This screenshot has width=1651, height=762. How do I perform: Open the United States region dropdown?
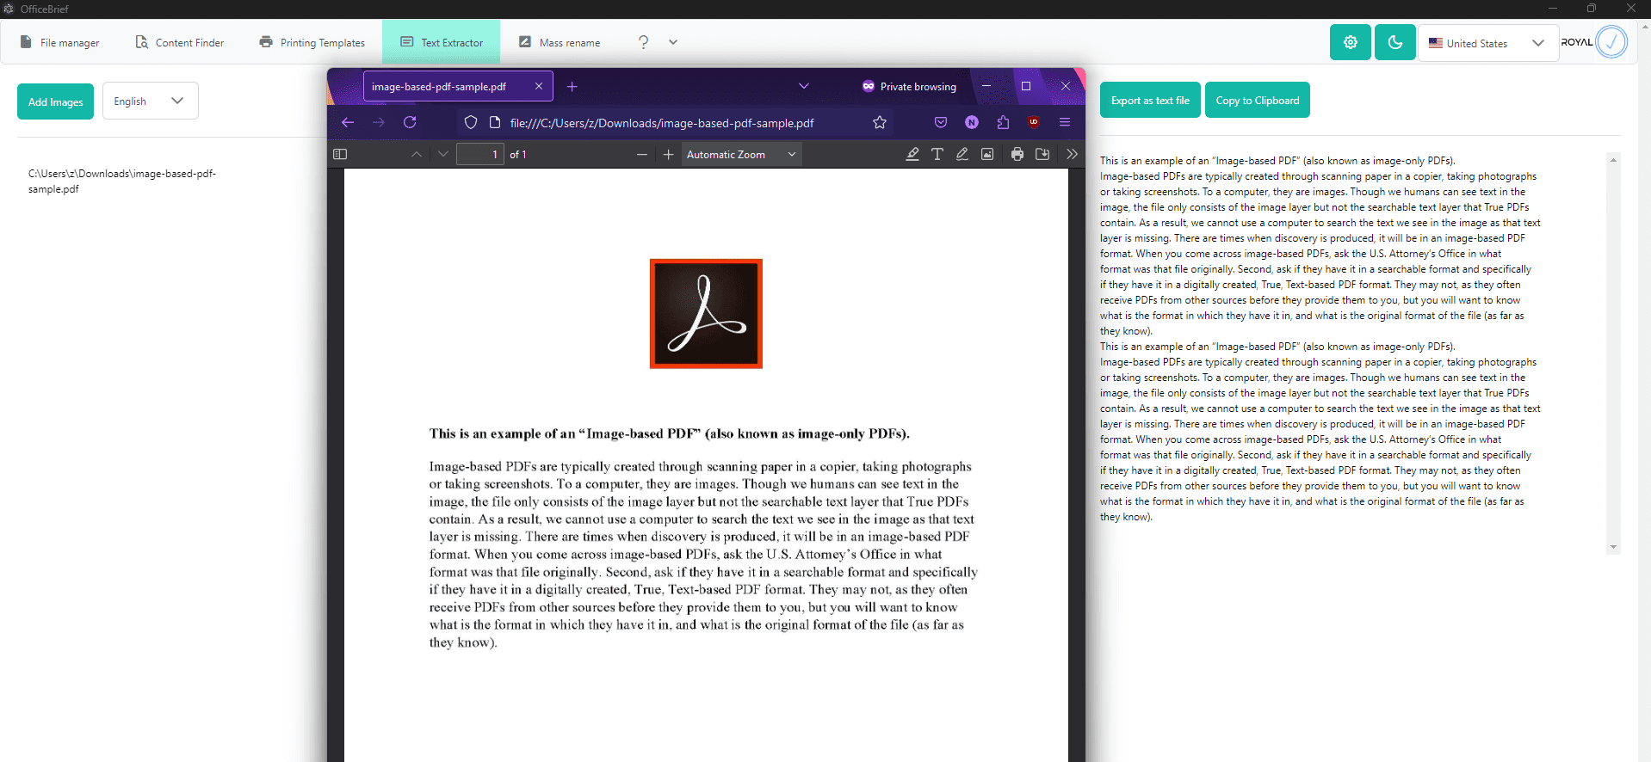tap(1488, 43)
